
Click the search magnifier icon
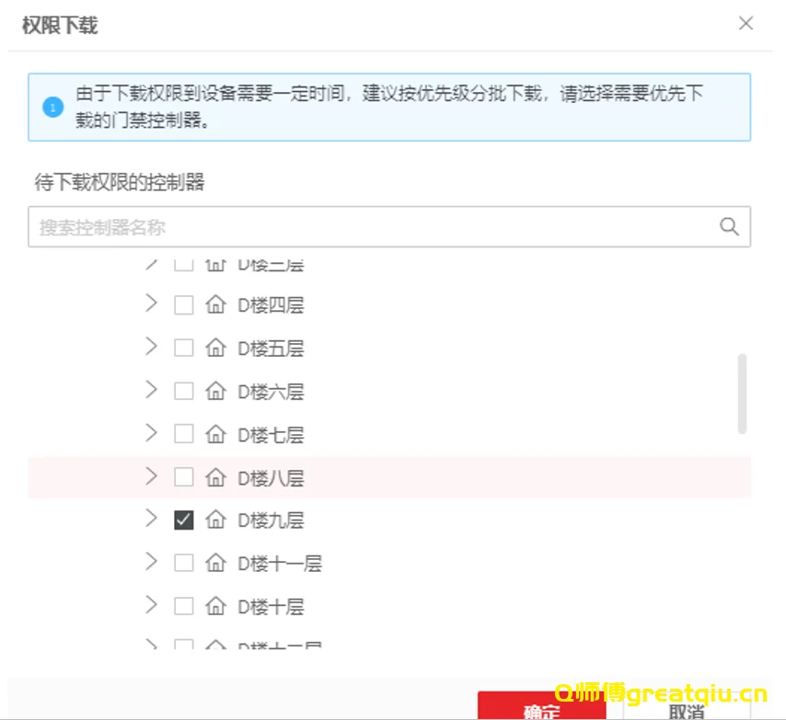(x=729, y=227)
